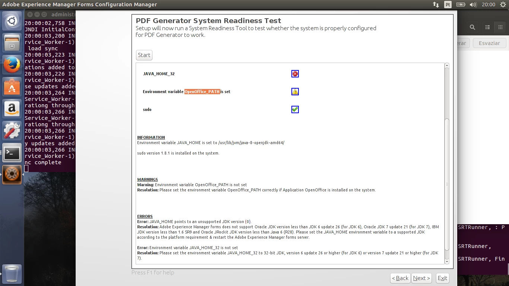509x286 pixels.
Task: Switch to Terminal from launcher
Action: click(x=12, y=153)
